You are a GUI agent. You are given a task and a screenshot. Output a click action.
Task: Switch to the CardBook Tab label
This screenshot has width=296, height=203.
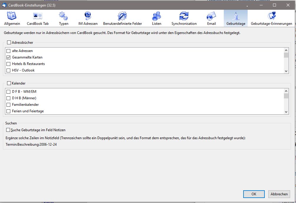tap(38, 24)
